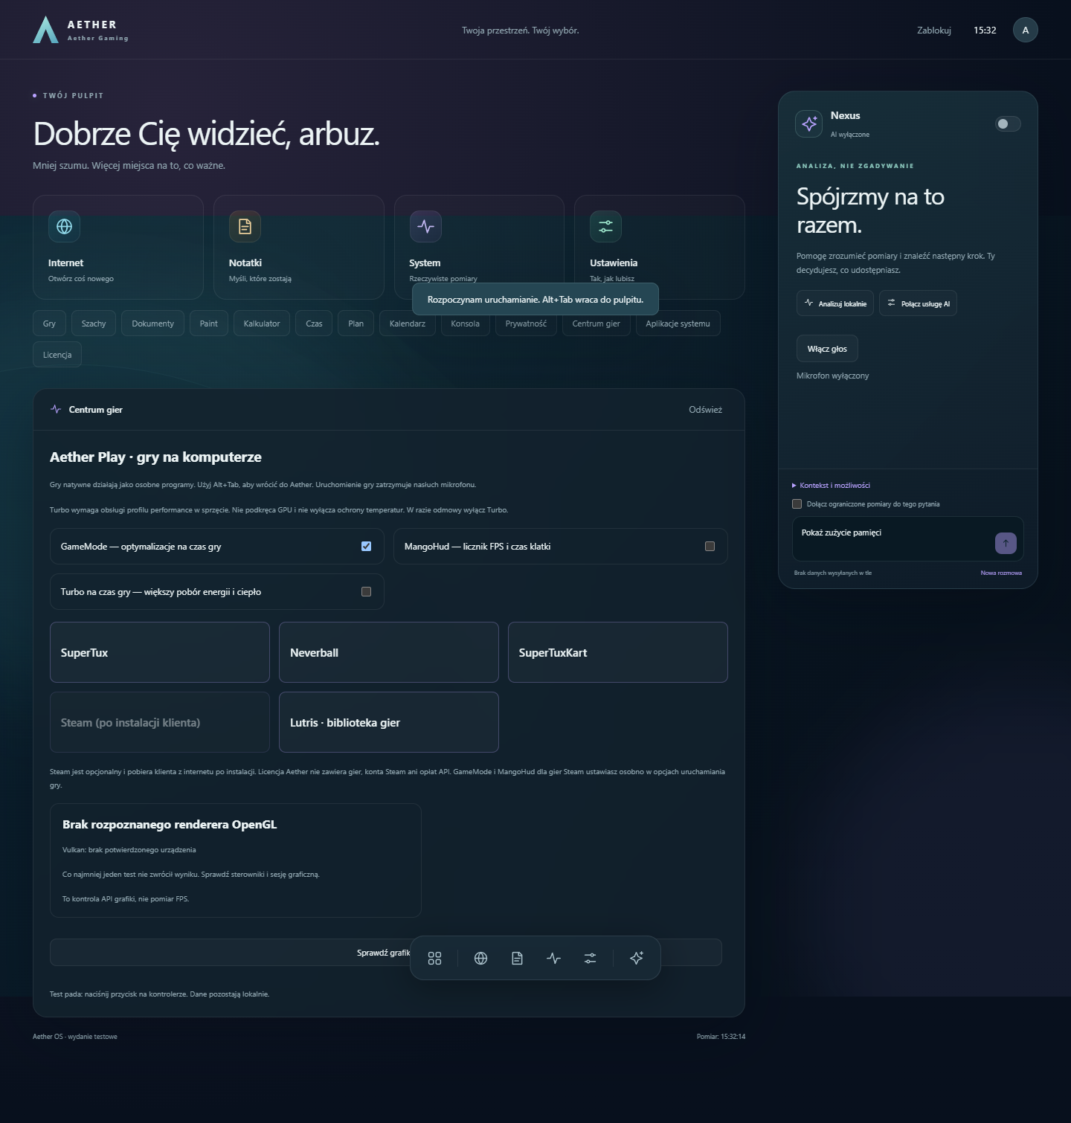Toggle the Nexus AI switch on
The height and width of the screenshot is (1123, 1071).
click(1008, 123)
